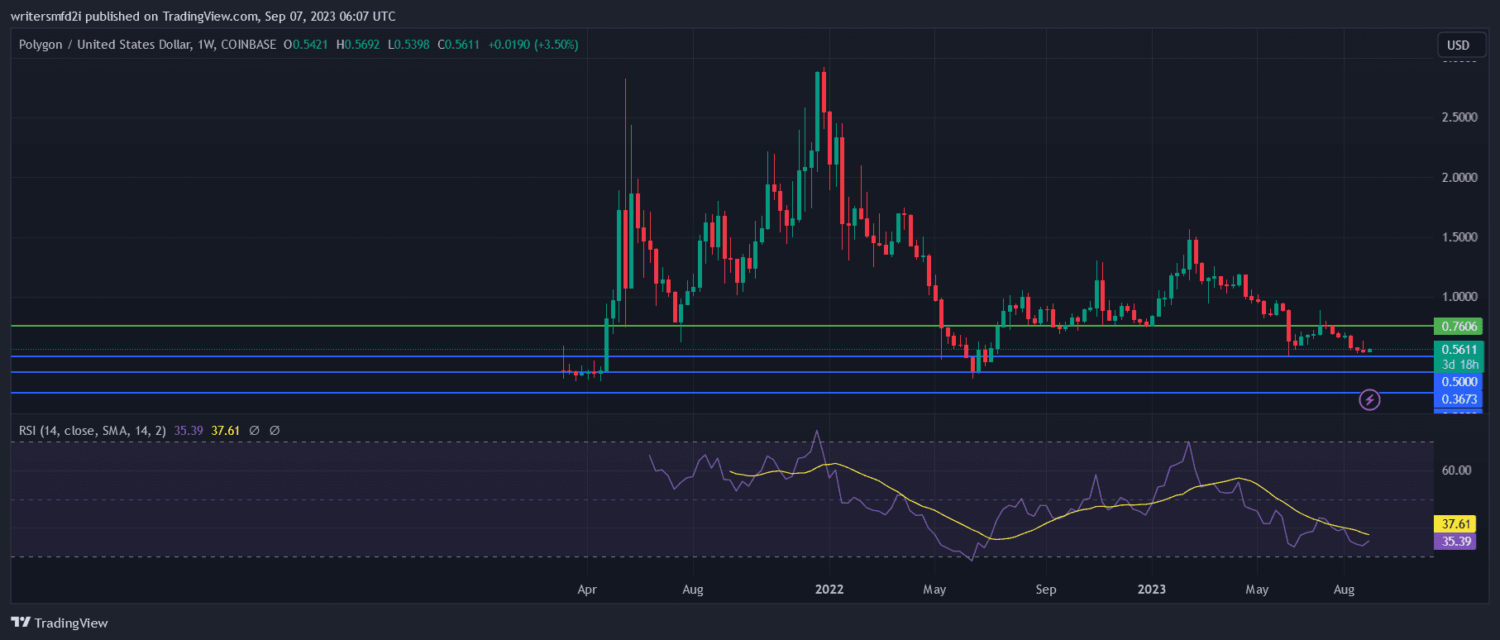The width and height of the screenshot is (1500, 640).
Task: Click the green 0.7606 price label
Action: (x=1459, y=327)
